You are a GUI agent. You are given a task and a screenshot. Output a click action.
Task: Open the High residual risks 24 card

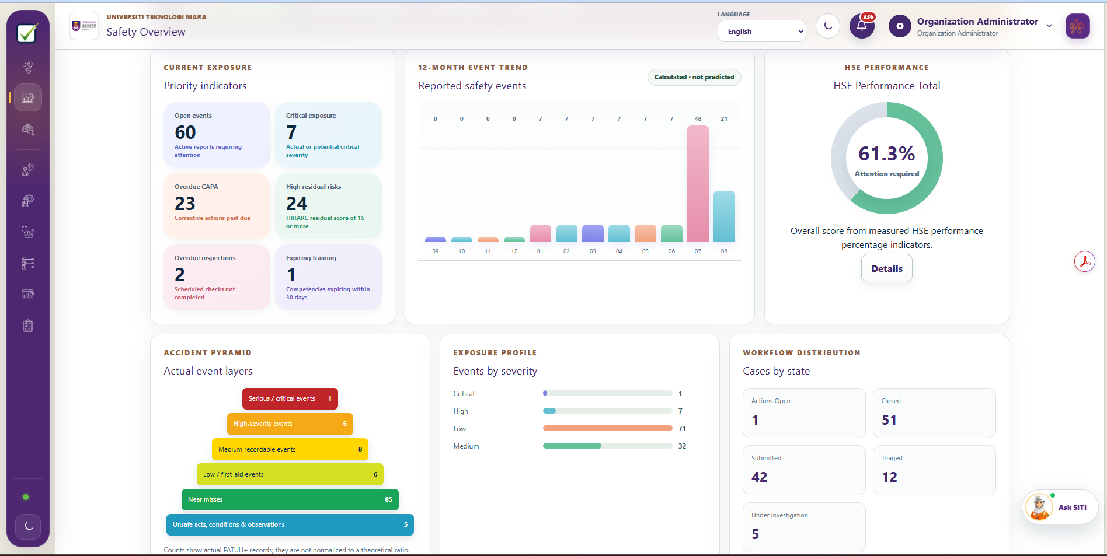pos(328,206)
